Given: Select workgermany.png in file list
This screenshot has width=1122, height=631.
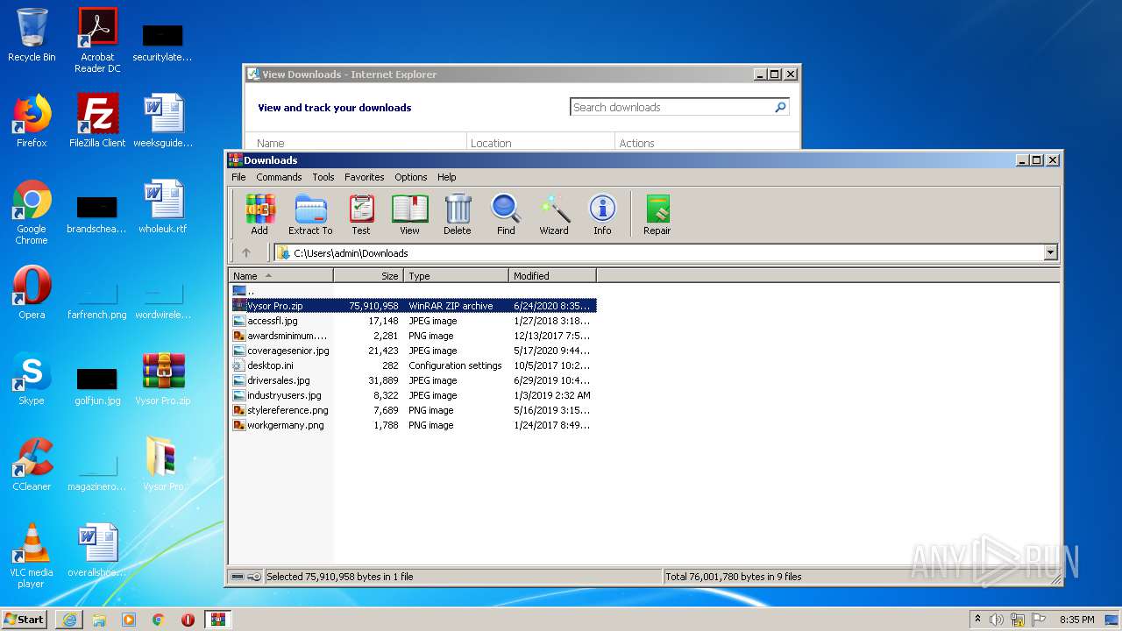Looking at the screenshot, I should (x=413, y=425).
